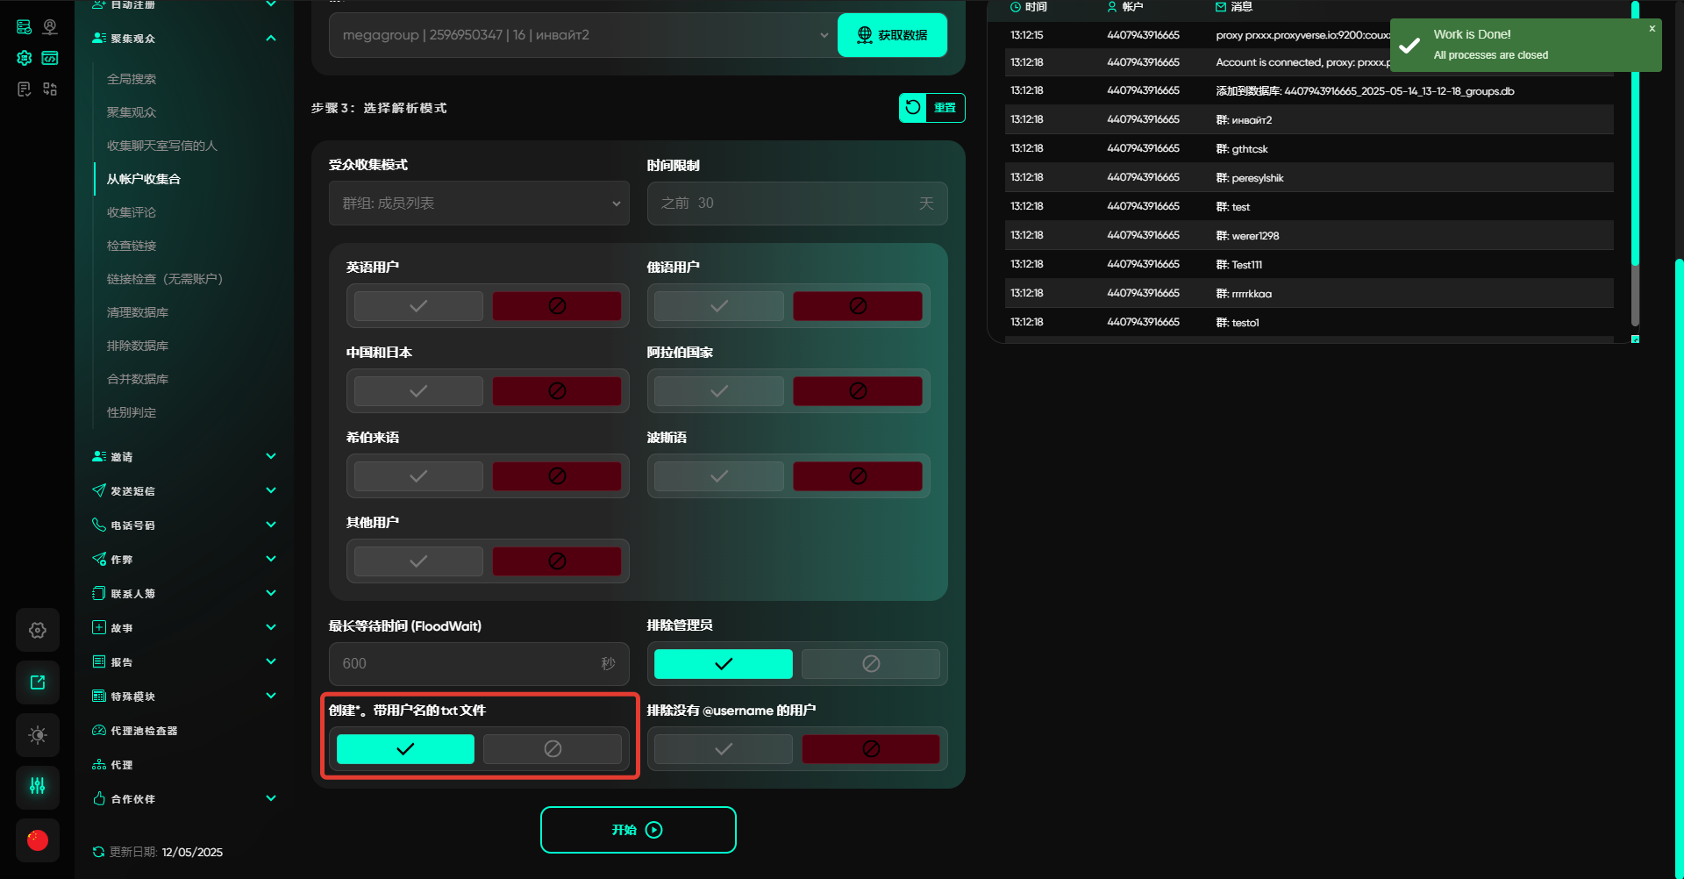Disable creating txt file with usernames

[552, 749]
